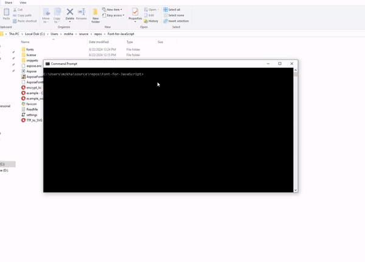Click Invert selection in ribbon

point(176,21)
